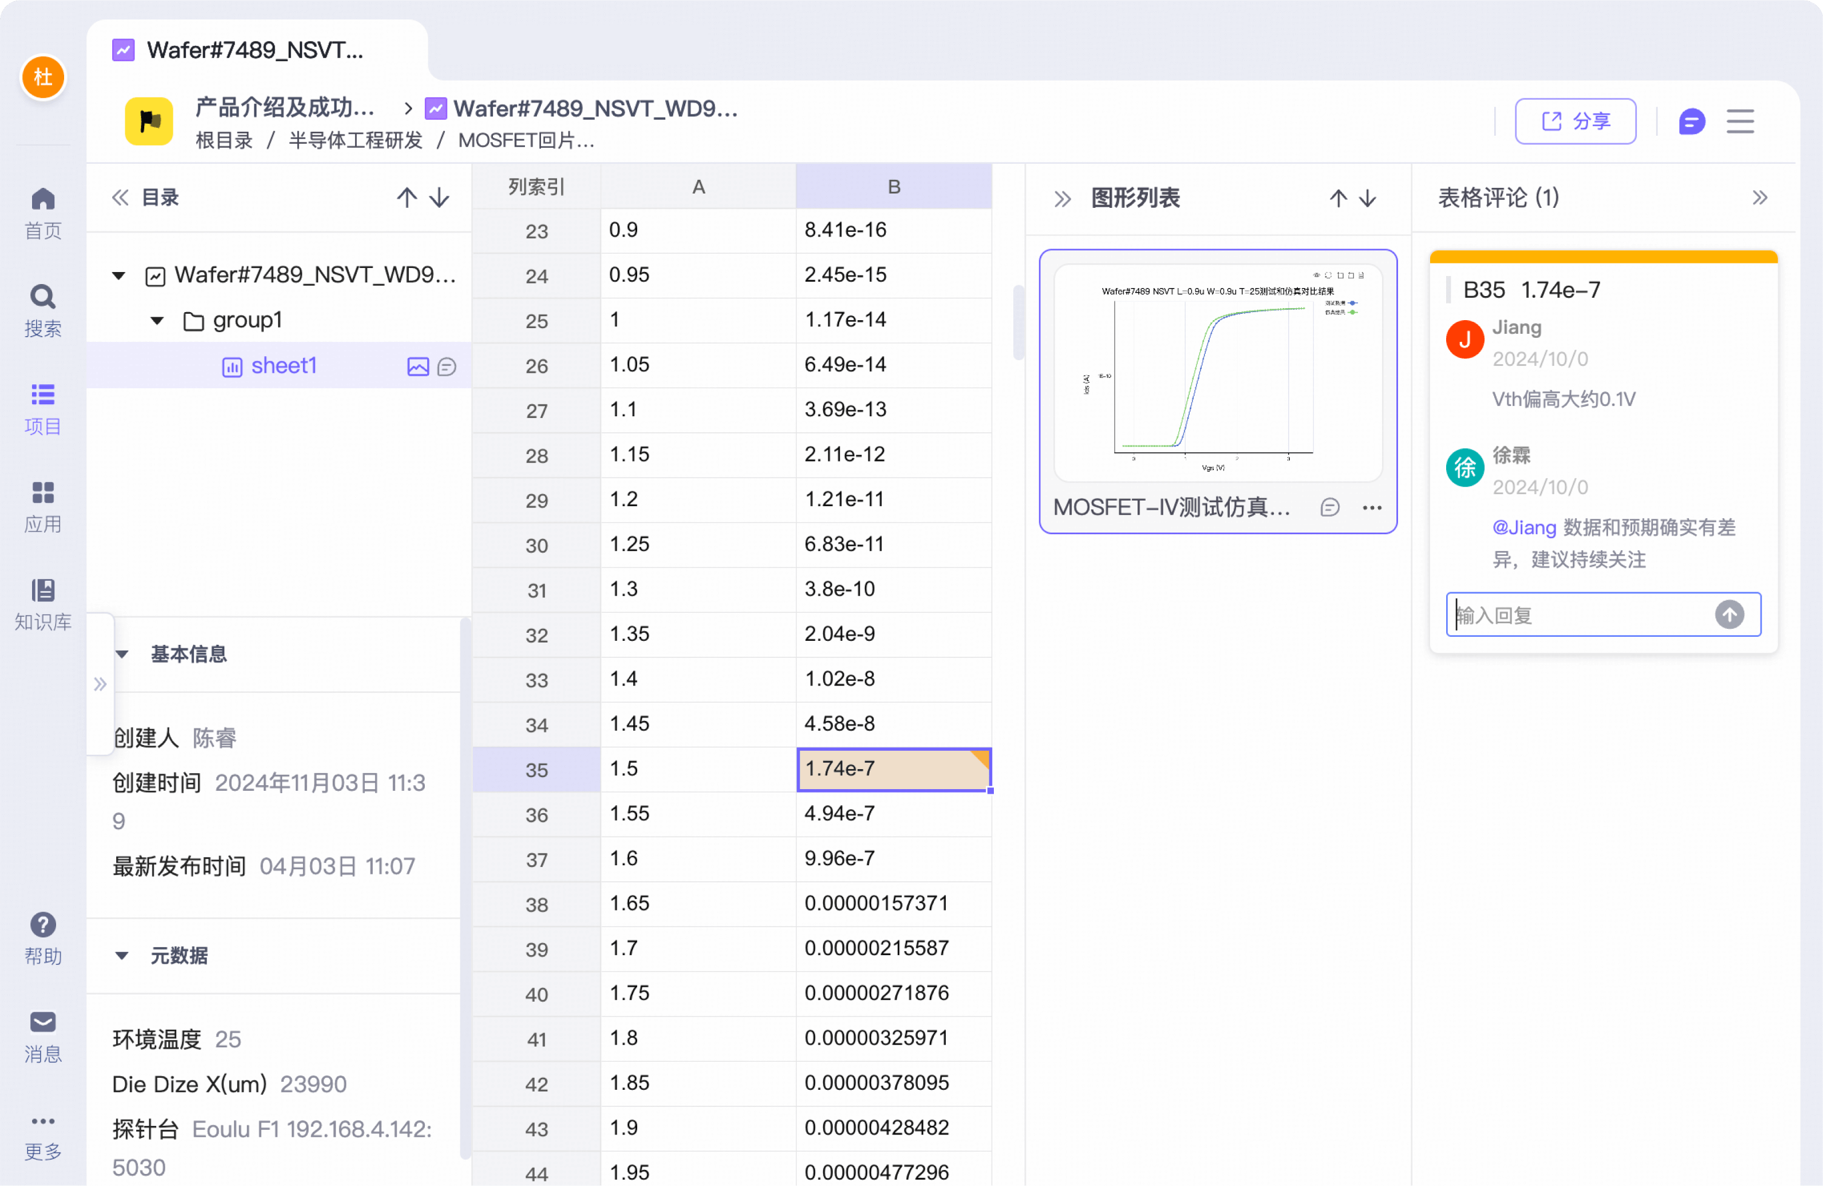Open the 搜索 search icon in the sidebar

[43, 310]
